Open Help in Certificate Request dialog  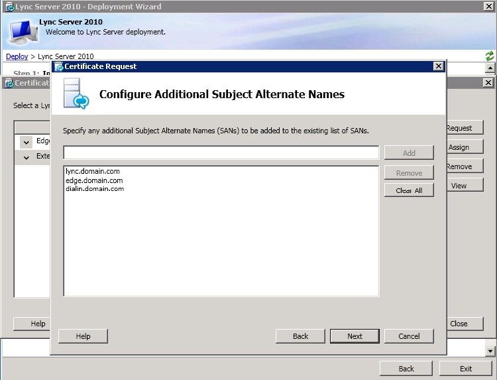pyautogui.click(x=83, y=336)
